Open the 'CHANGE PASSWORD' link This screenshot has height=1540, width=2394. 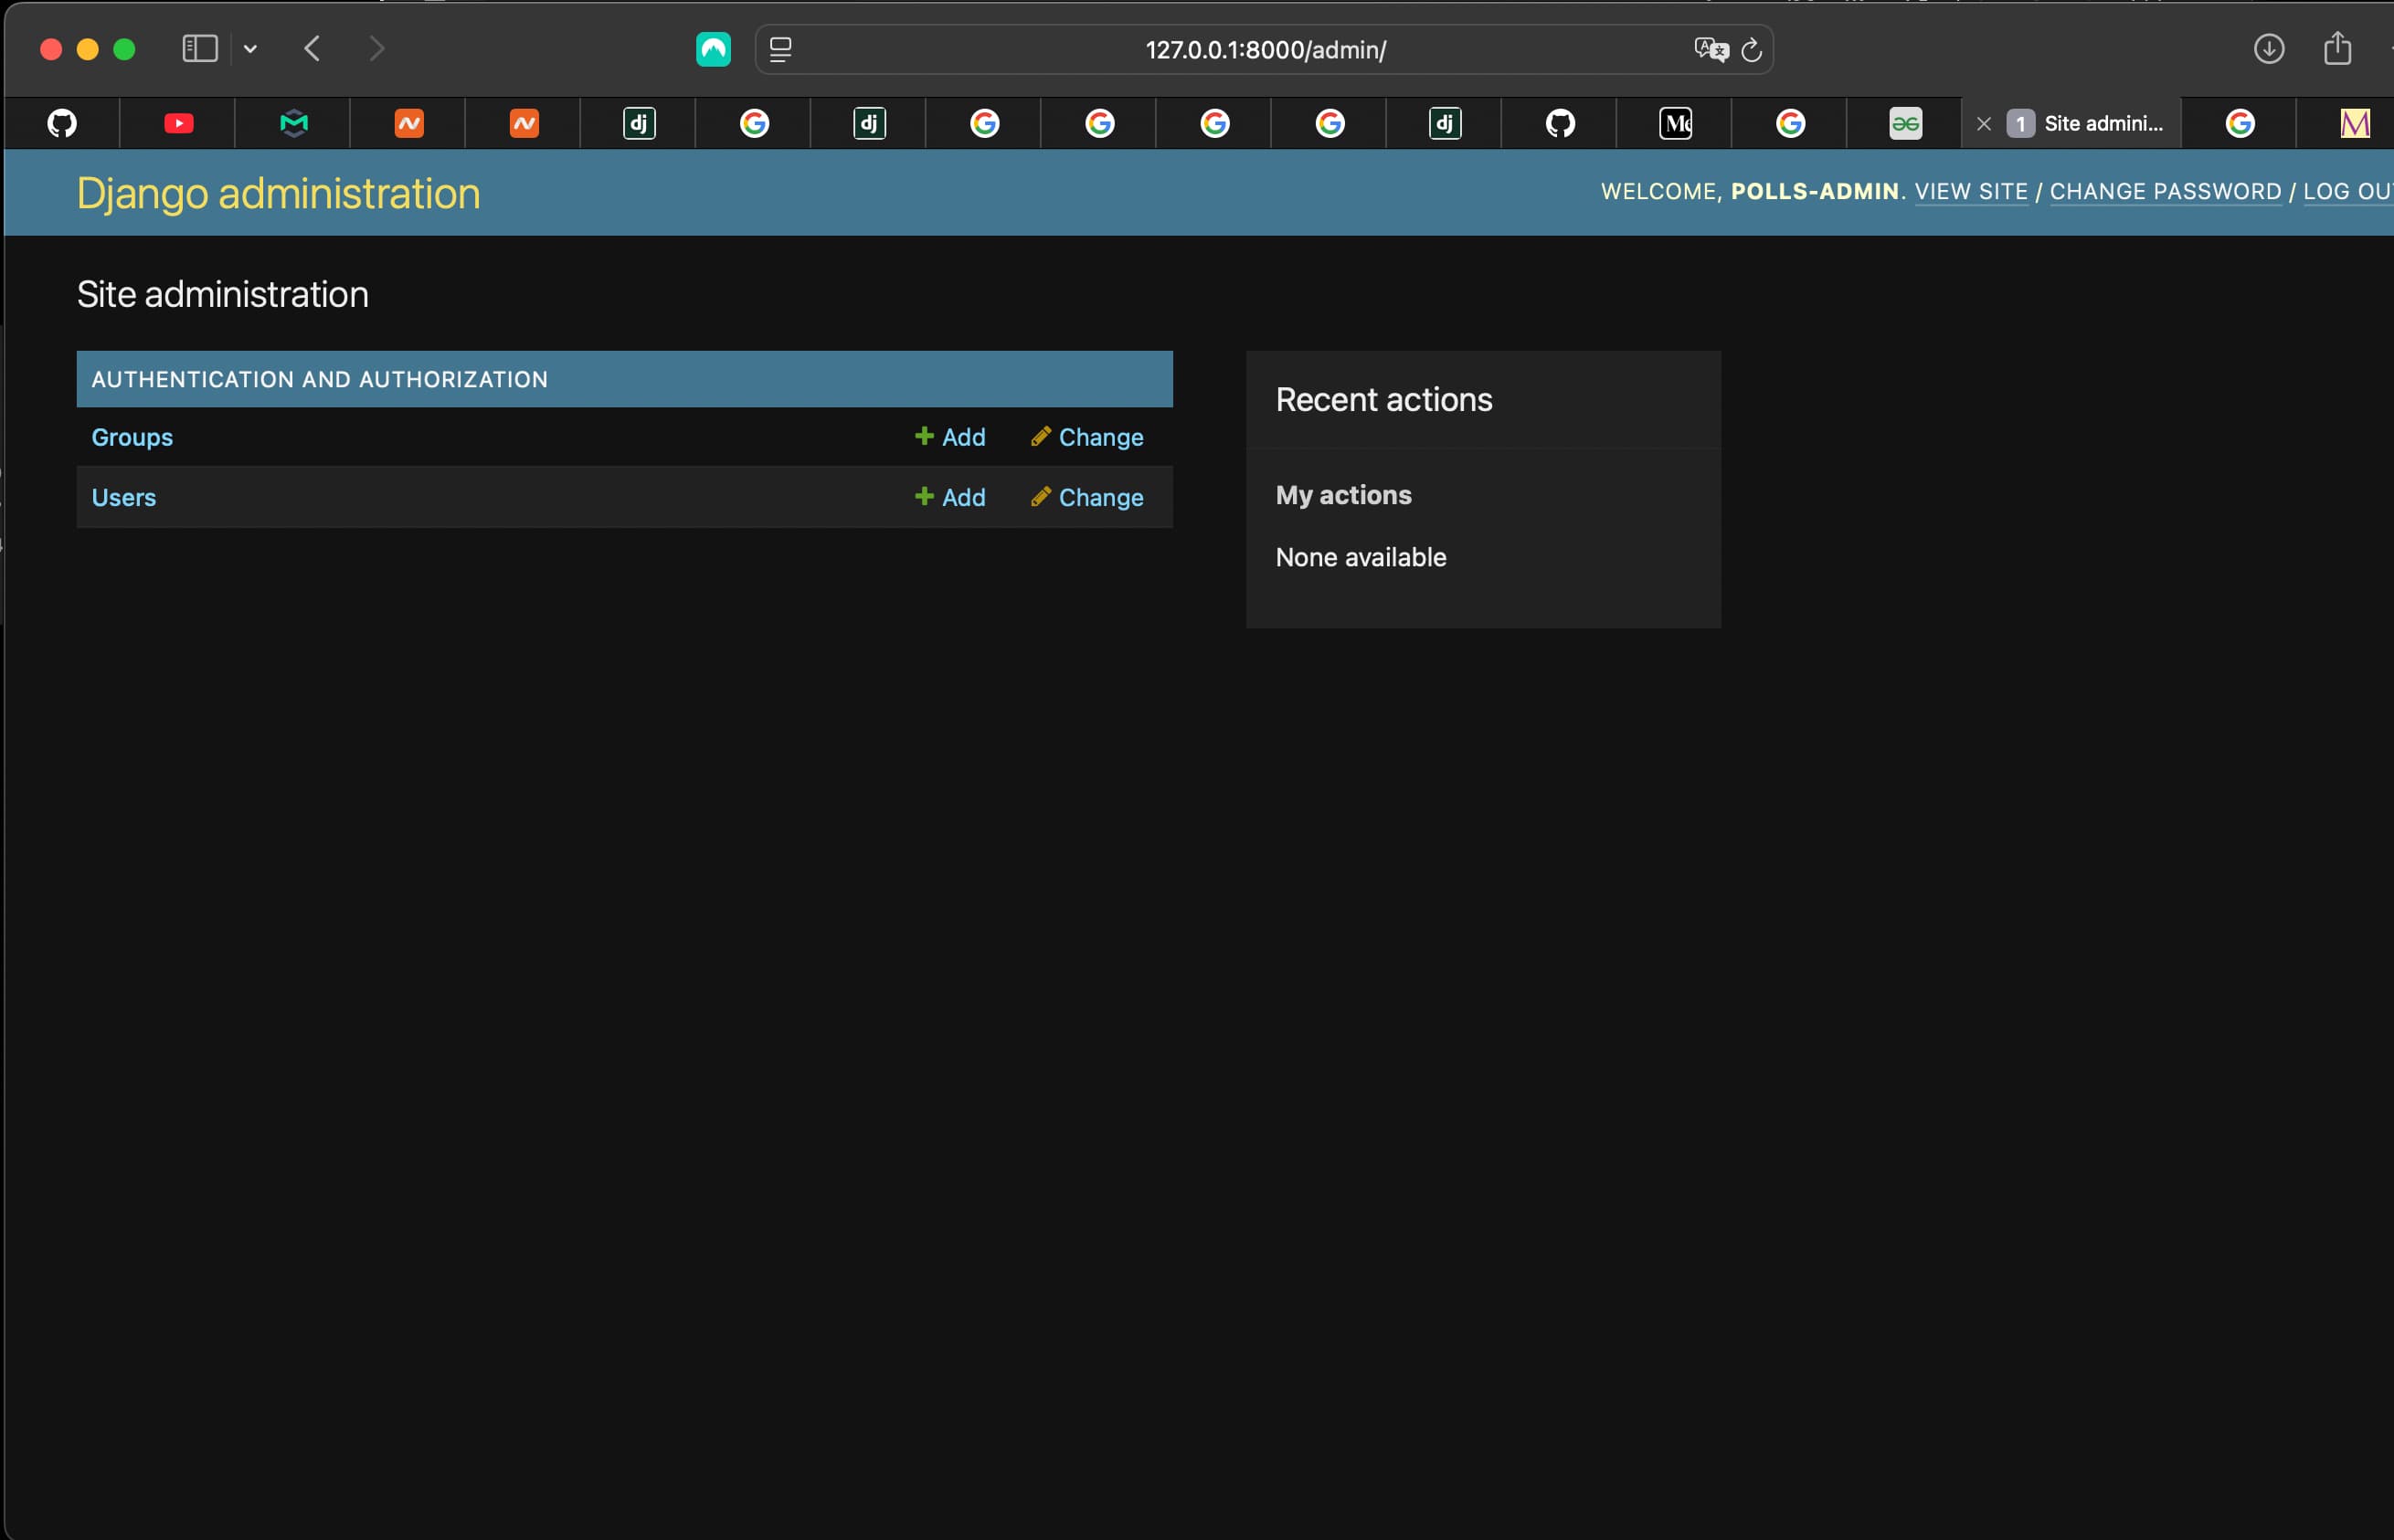[2165, 191]
